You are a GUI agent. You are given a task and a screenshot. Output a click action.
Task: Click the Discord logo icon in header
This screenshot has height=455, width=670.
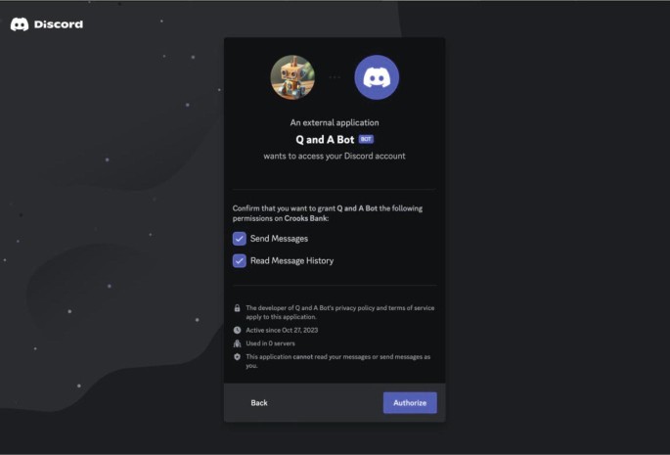(20, 24)
